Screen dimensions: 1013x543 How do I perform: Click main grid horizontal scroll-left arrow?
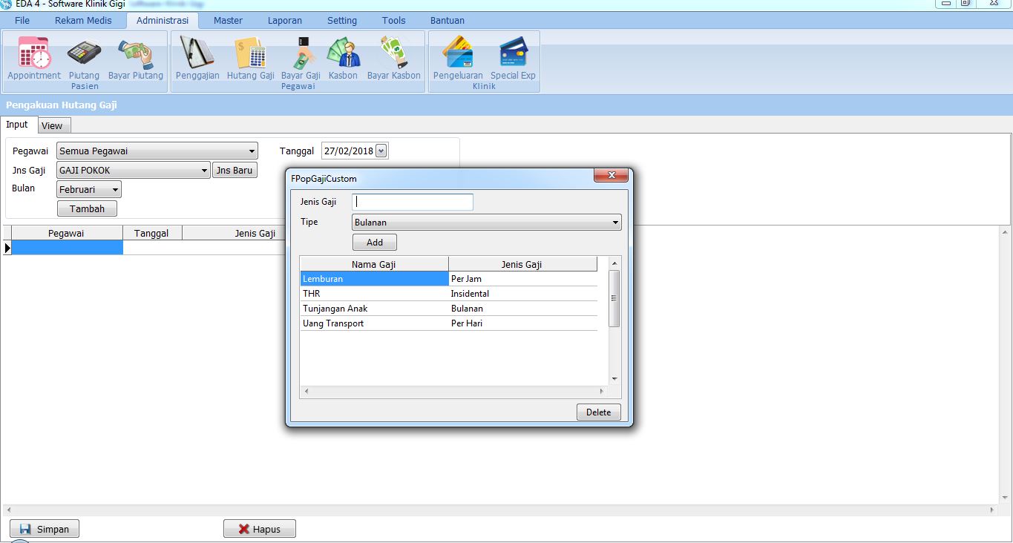8,510
